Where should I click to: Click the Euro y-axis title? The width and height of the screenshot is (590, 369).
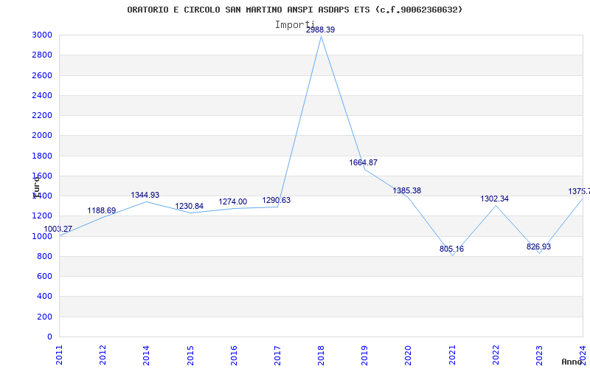[x=35, y=187]
